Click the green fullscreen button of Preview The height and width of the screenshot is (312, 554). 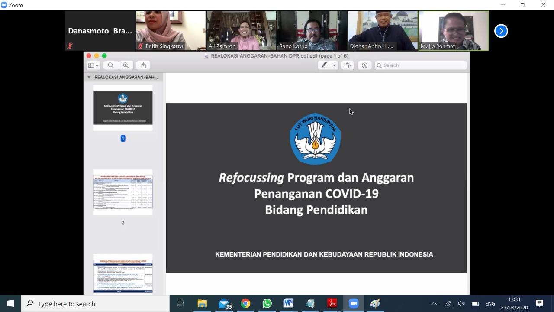click(x=104, y=56)
